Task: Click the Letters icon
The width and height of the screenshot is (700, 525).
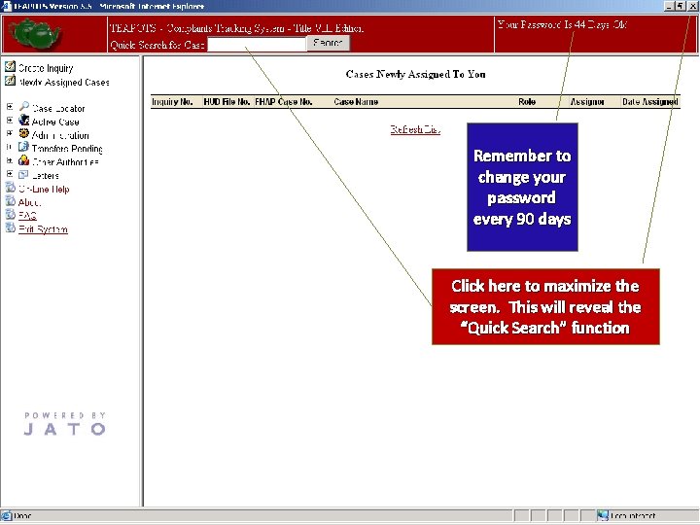Action: pos(23,174)
